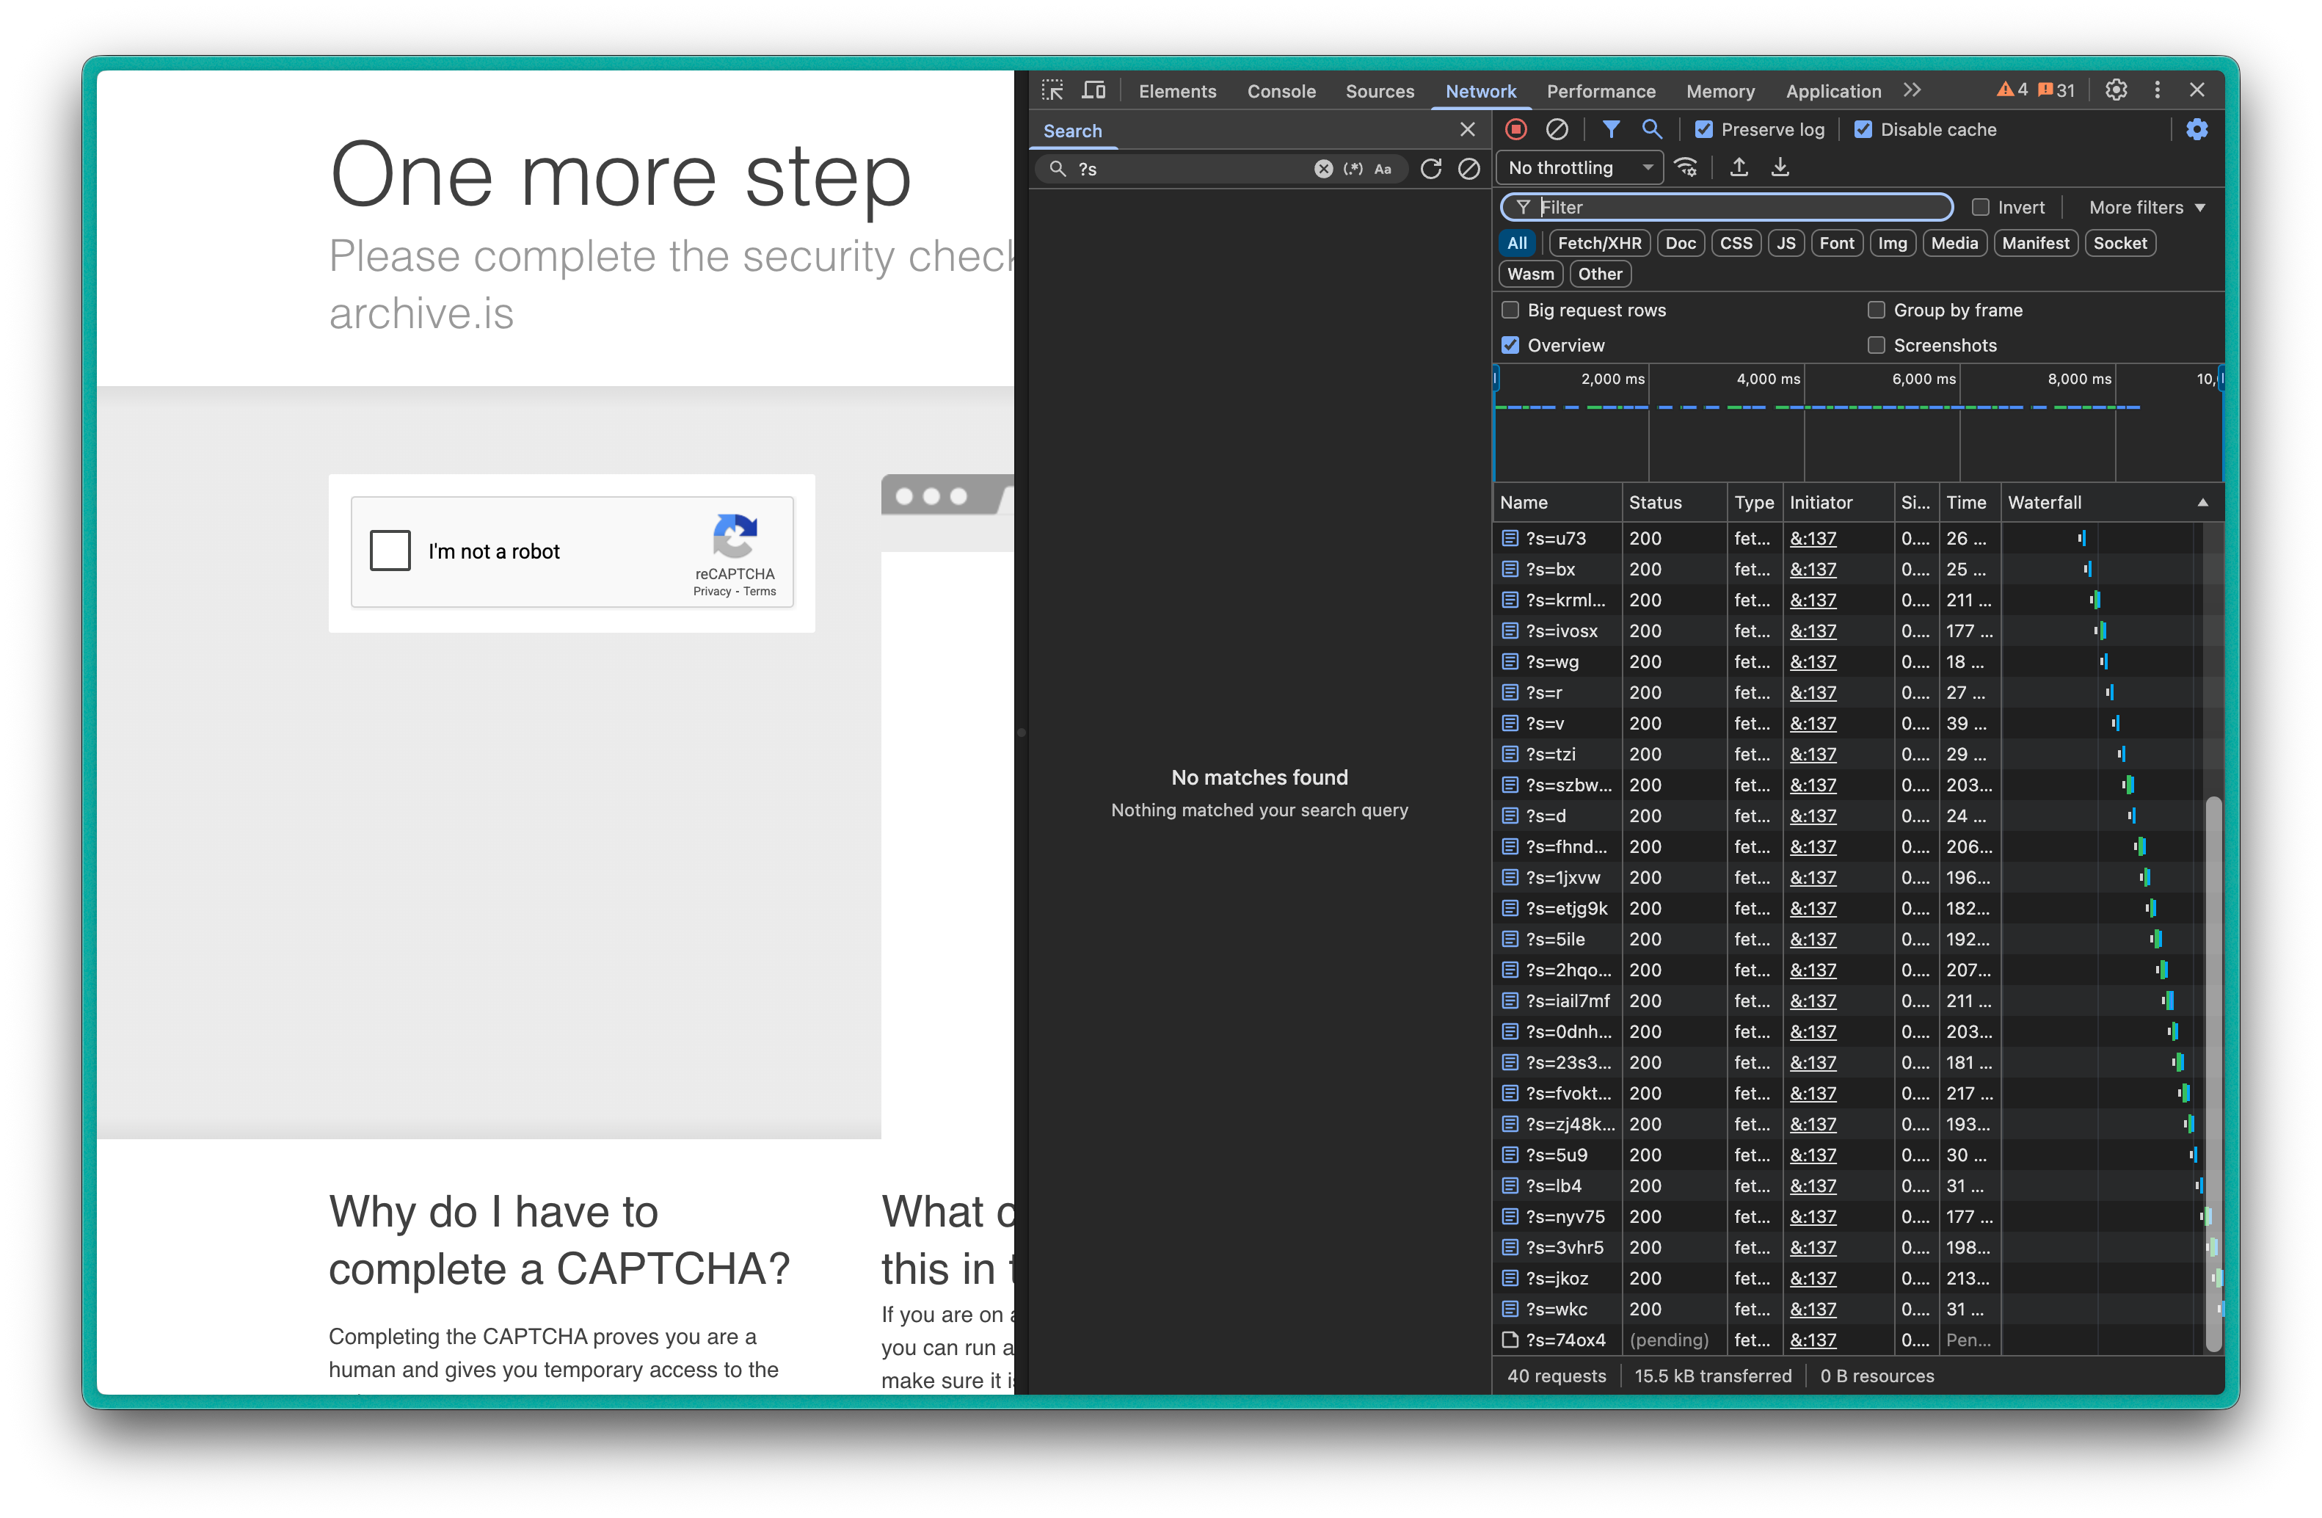
Task: Enable the Big request rows checkbox
Action: coord(1510,310)
